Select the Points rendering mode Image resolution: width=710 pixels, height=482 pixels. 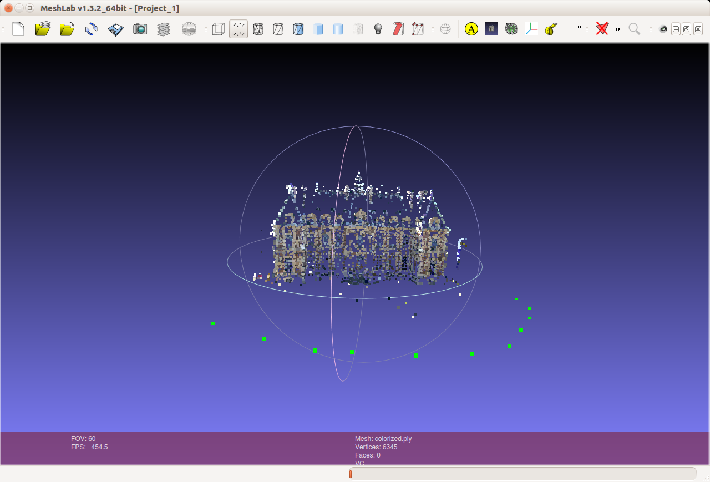coord(238,29)
